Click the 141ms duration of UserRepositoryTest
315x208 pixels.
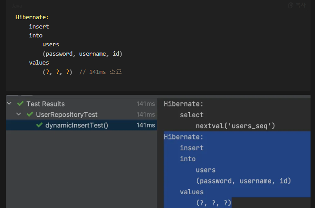146,114
